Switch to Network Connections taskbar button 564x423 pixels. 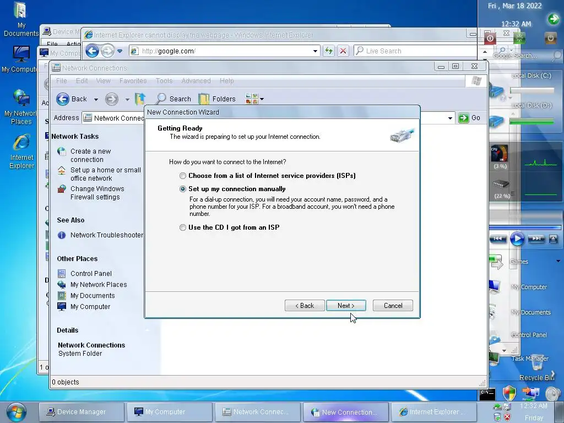(x=258, y=412)
